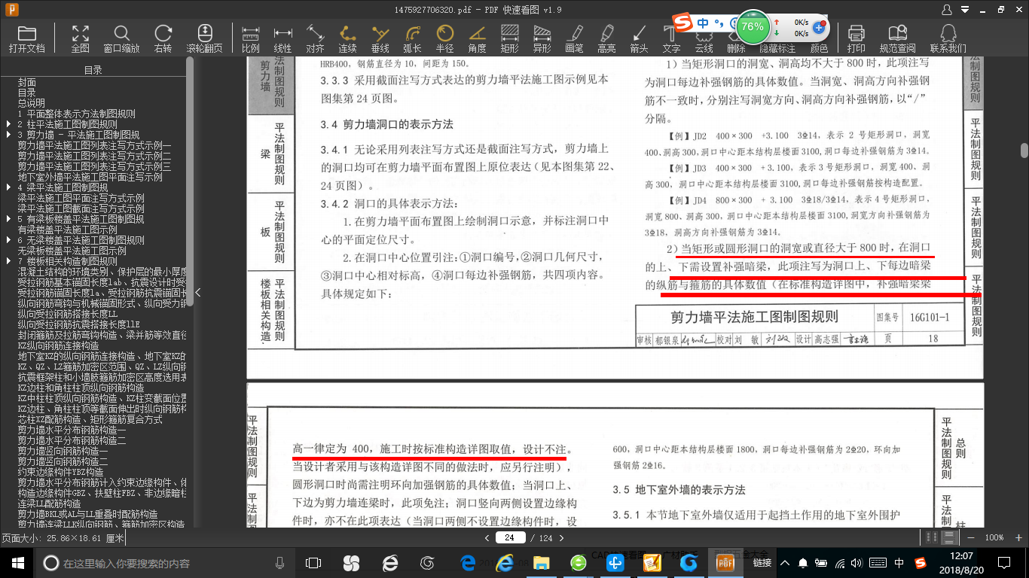Select the 画笔 pen tool

(x=574, y=38)
